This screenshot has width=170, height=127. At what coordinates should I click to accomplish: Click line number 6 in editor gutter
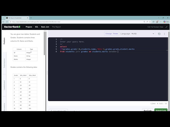pyautogui.click(x=56, y=52)
